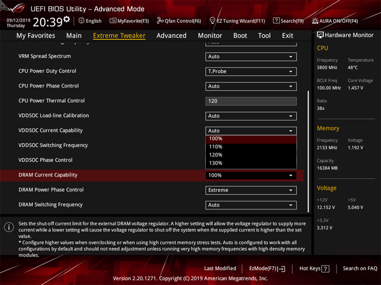The image size is (381, 285).
Task: Open the Tool tab
Action: click(265, 36)
